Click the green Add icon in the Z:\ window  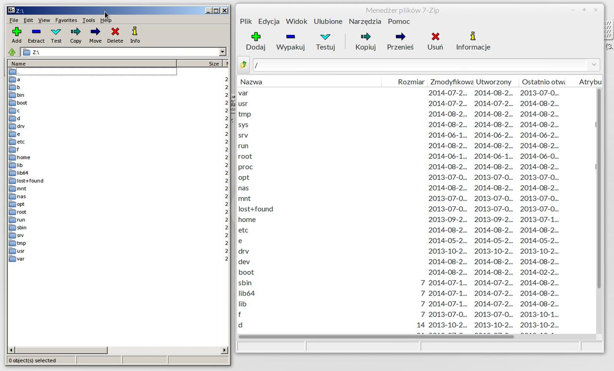point(16,32)
